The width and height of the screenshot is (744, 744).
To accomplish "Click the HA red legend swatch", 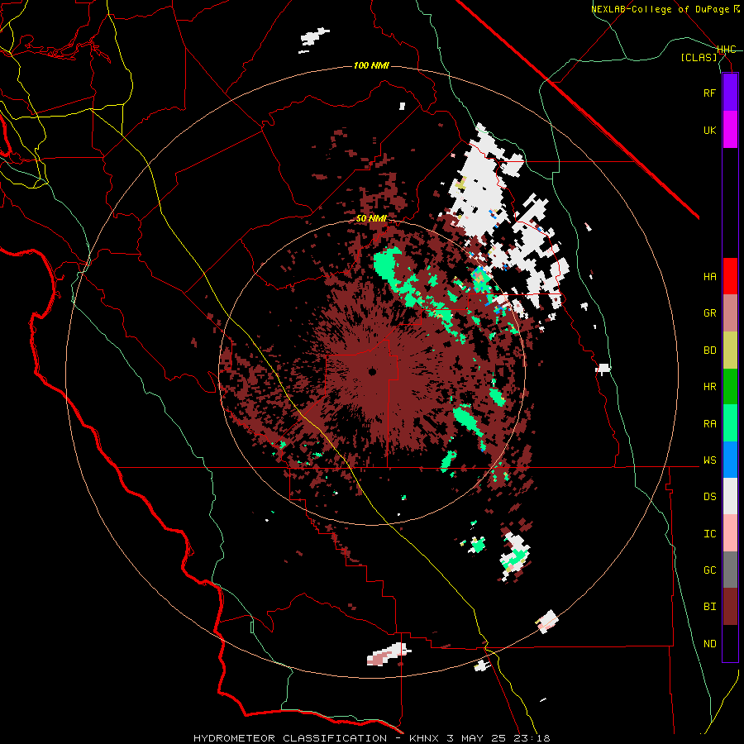I will pyautogui.click(x=730, y=276).
